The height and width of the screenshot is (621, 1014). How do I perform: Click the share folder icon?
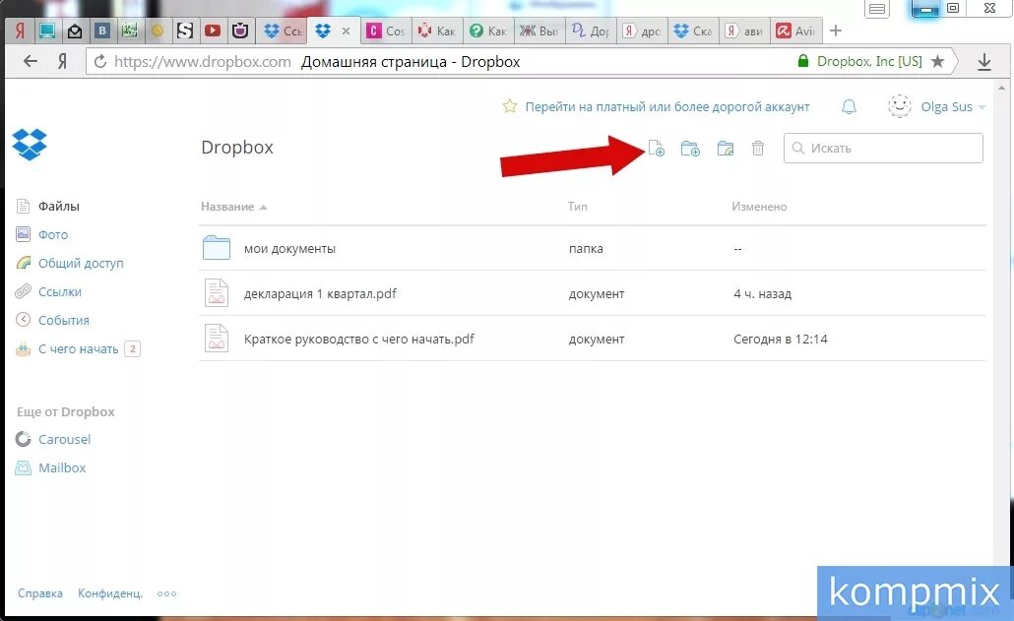725,149
